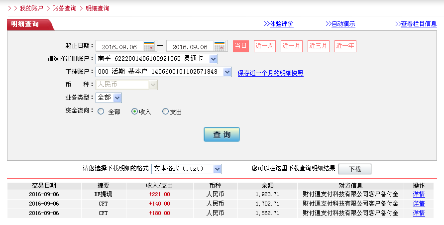The image size is (444, 225).
Task: Click the +180.00 amount cell
Action: (x=159, y=213)
